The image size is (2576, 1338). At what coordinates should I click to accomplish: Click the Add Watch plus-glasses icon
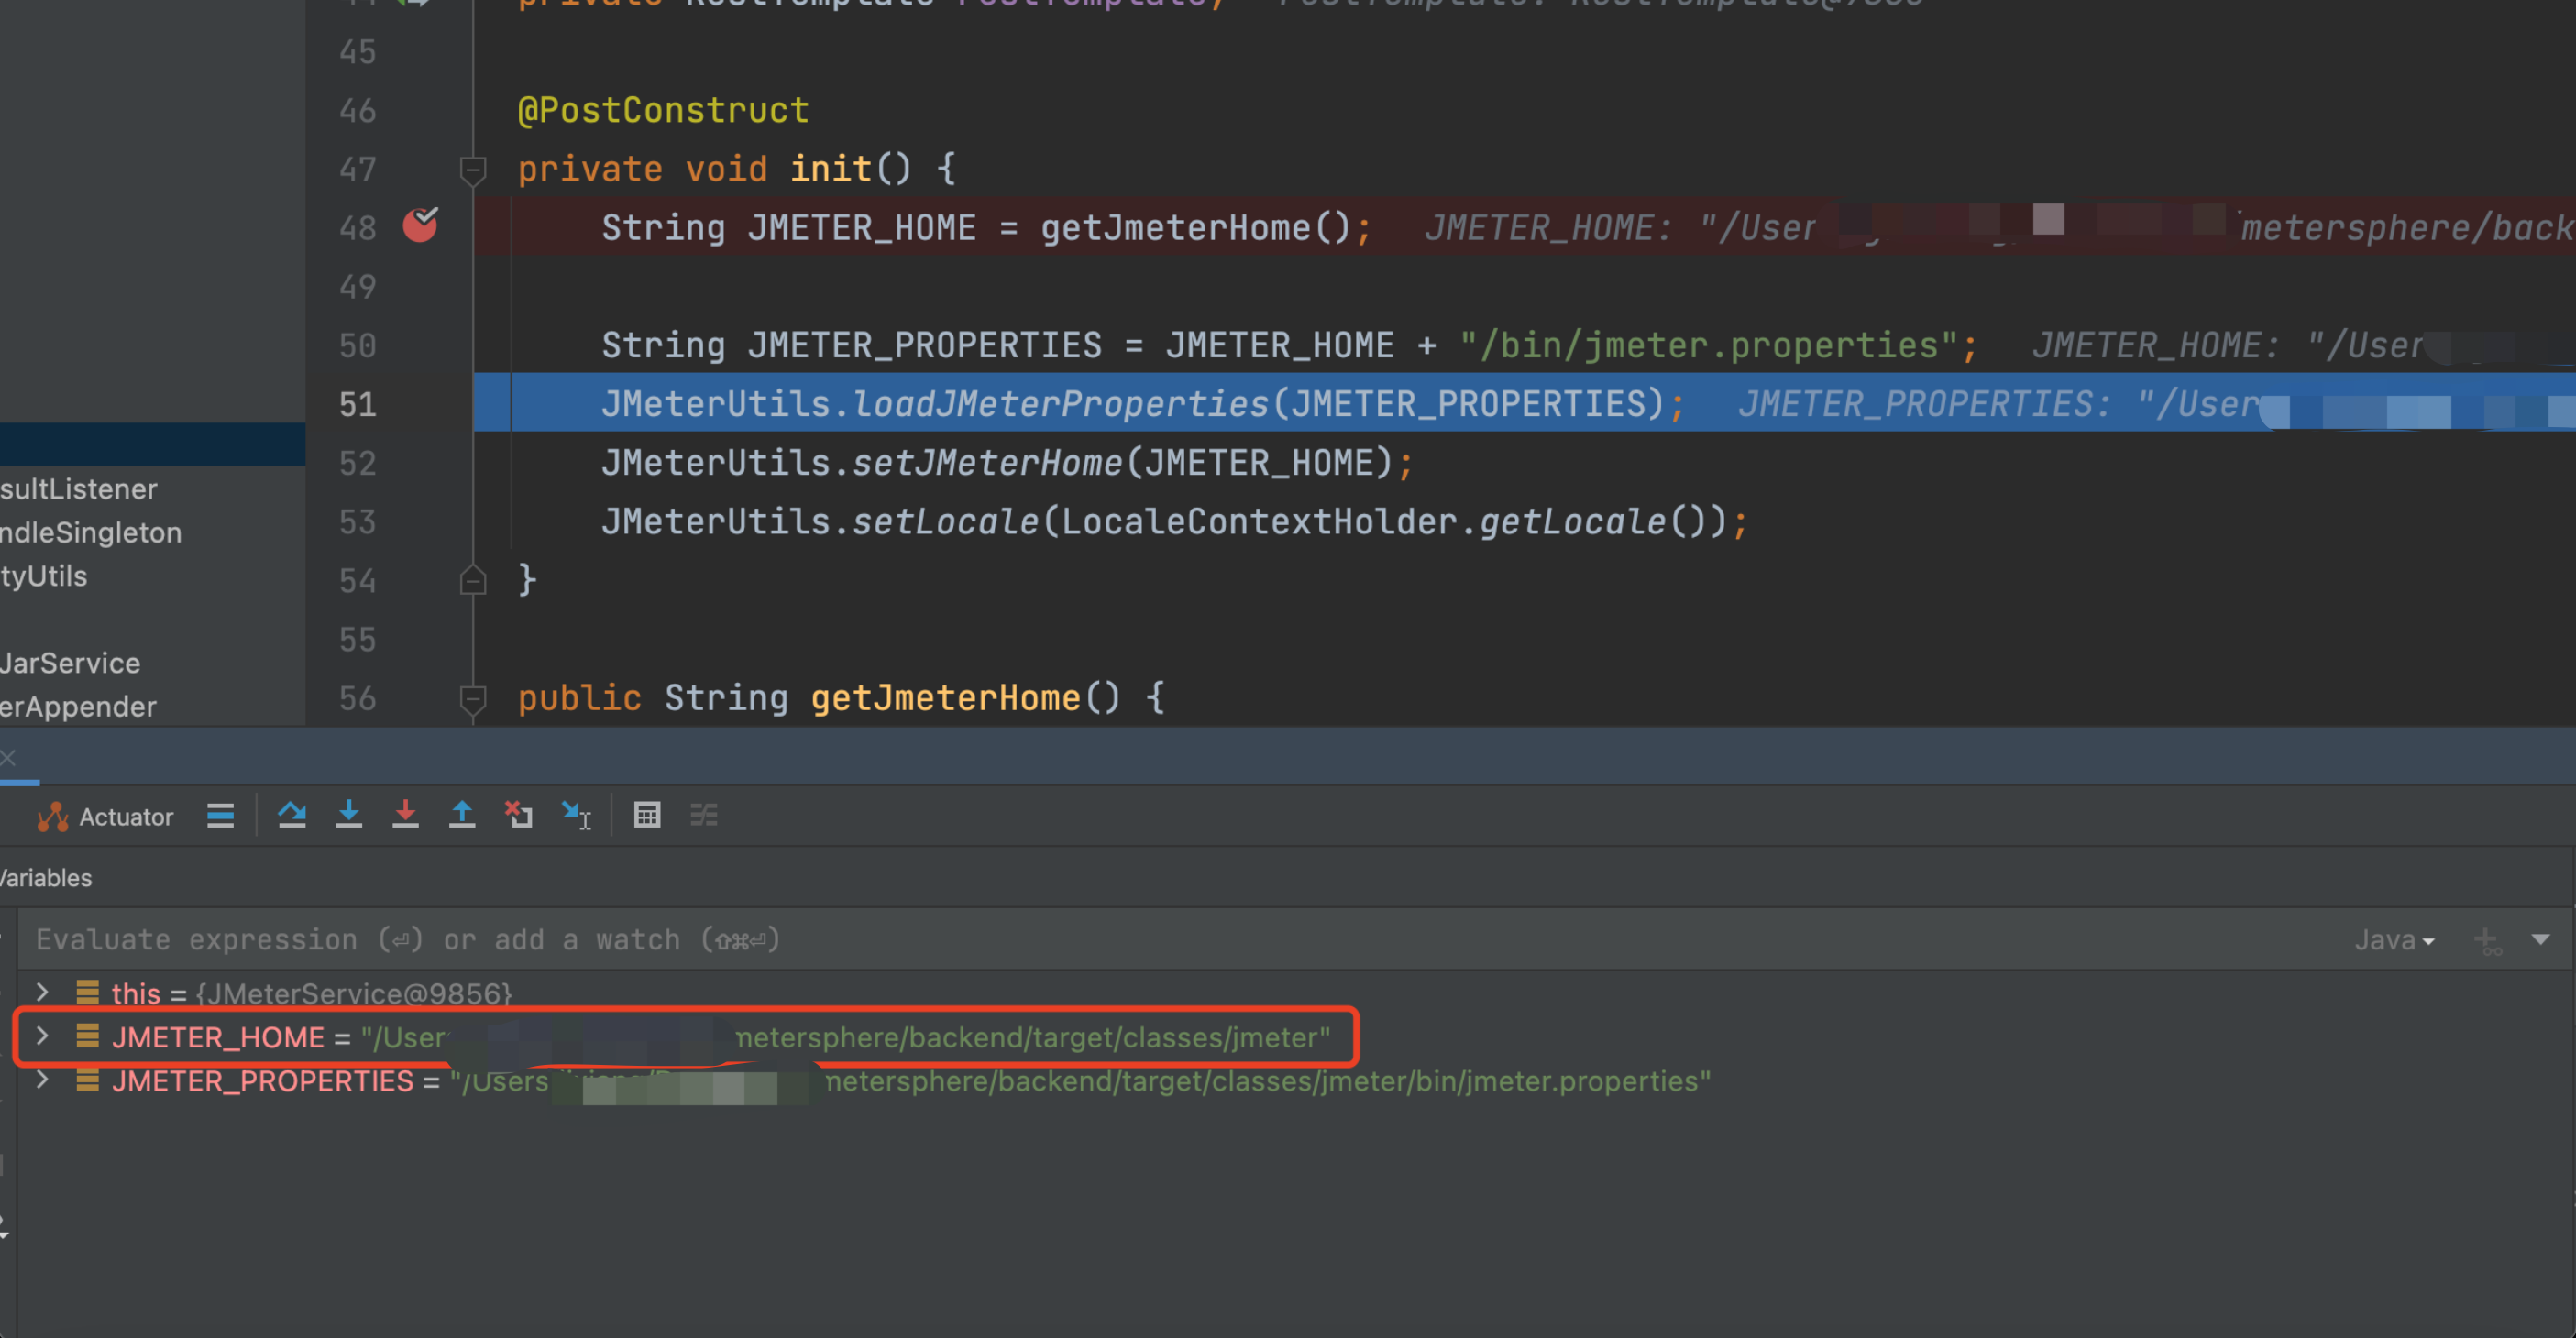[x=2488, y=939]
